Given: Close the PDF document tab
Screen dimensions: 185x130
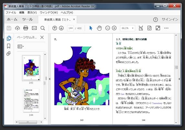Looking at the screenshot, I should 74,19.
